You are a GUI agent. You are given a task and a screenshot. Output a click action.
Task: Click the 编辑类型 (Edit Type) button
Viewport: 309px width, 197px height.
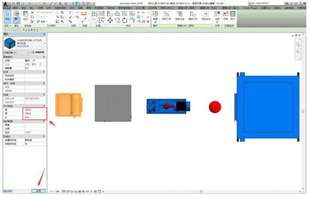[37, 53]
